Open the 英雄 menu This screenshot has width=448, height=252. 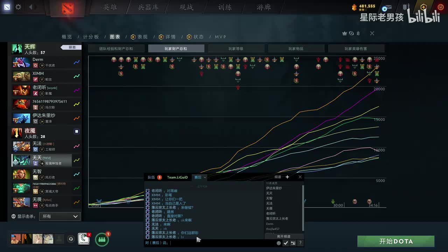110,7
